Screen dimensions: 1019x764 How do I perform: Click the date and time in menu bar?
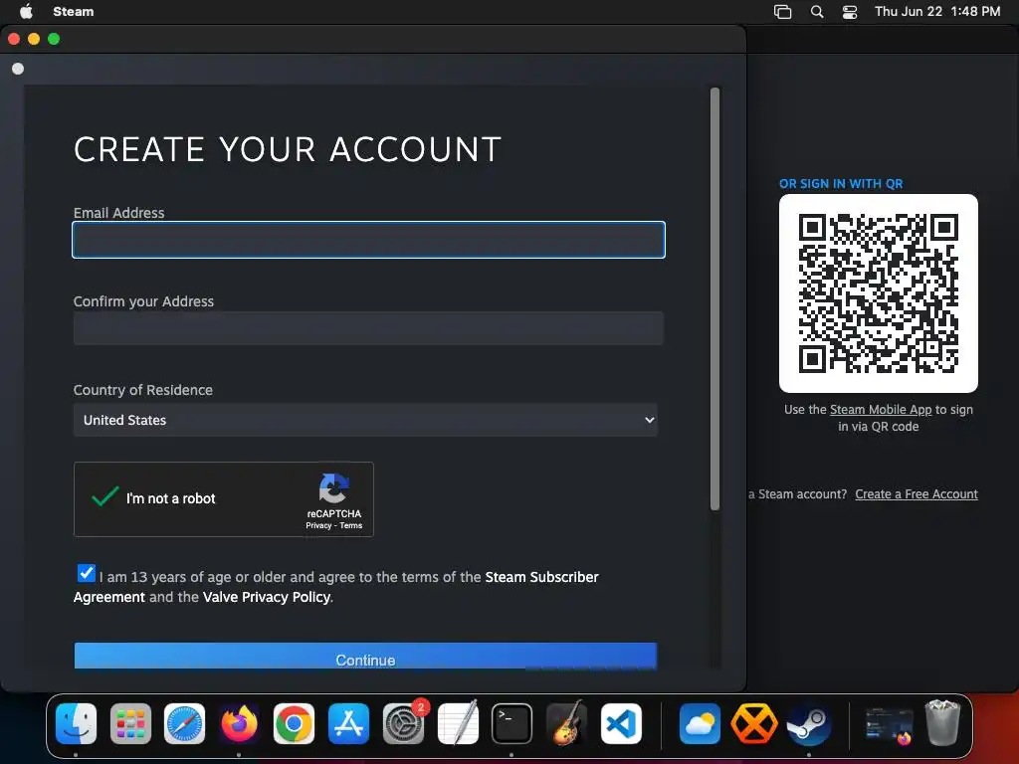937,11
